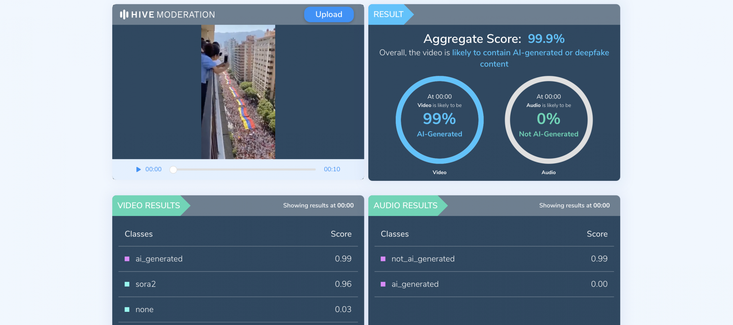733x325 pixels.
Task: Click the 99.9% aggregate score value
Action: (x=546, y=39)
